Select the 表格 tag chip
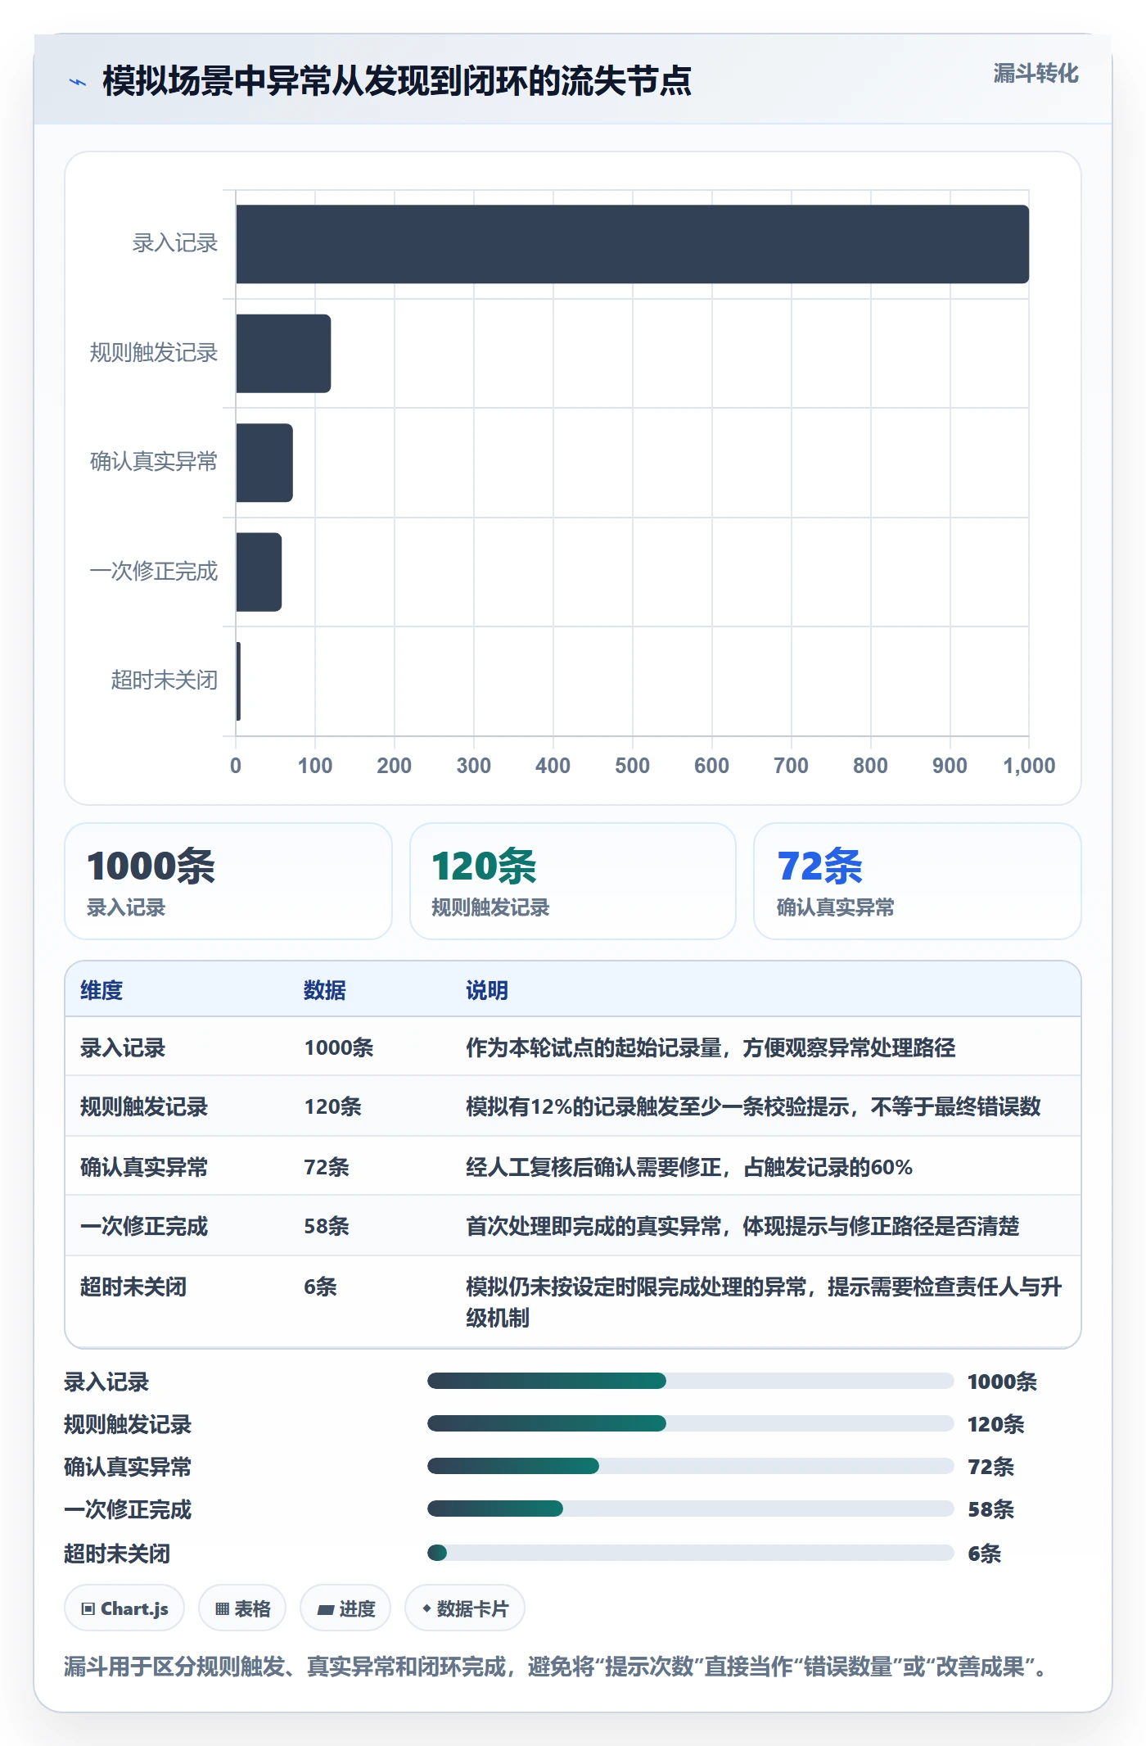Viewport: 1146px width, 1746px height. point(242,1608)
